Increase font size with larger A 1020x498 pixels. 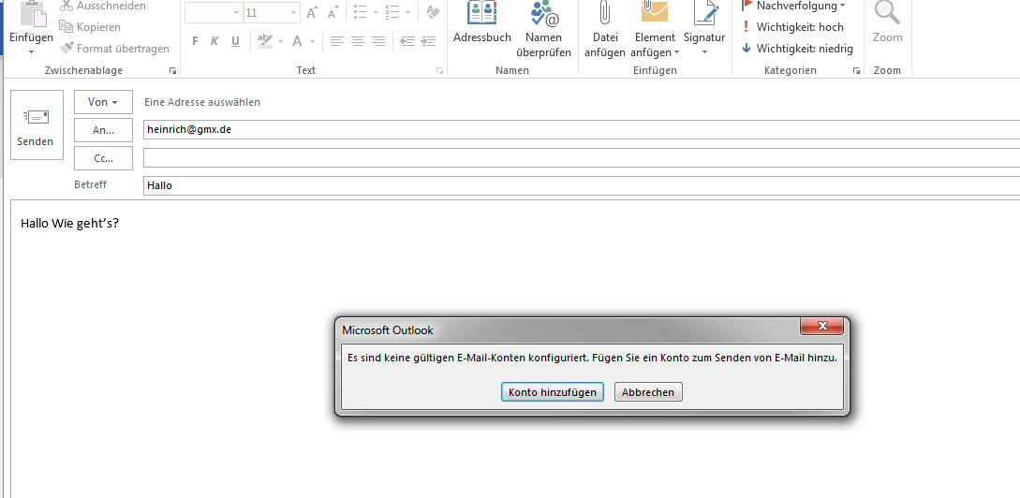[312, 12]
